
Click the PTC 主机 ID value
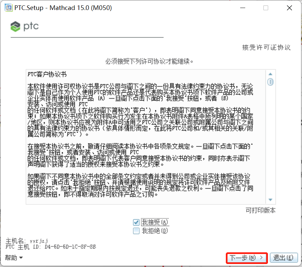tap(70, 247)
